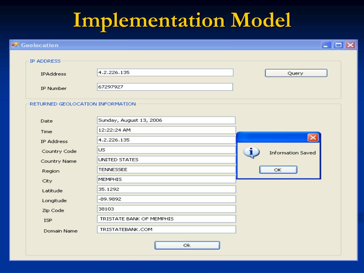Click the ISP field TRISTATE BANK OF MEMPHIS
The image size is (364, 273).
pyautogui.click(x=166, y=219)
